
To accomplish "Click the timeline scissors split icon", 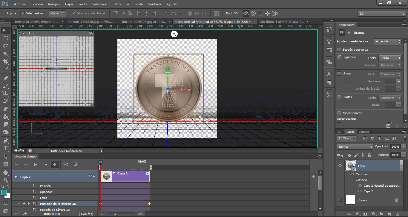I will pos(66,164).
